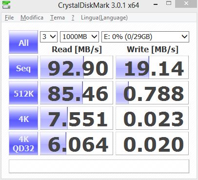Screen dimensions: 198x180
Task: Click the empty comment field at the bottom
Action: click(x=99, y=166)
